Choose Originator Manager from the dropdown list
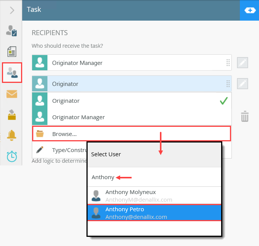Screen dimensions: 259x246 pyautogui.click(x=132, y=117)
